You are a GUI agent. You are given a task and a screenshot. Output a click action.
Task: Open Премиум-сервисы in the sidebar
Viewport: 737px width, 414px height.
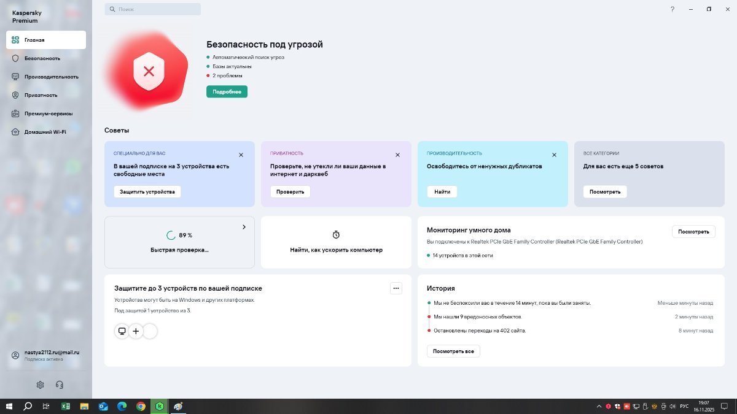tap(46, 113)
